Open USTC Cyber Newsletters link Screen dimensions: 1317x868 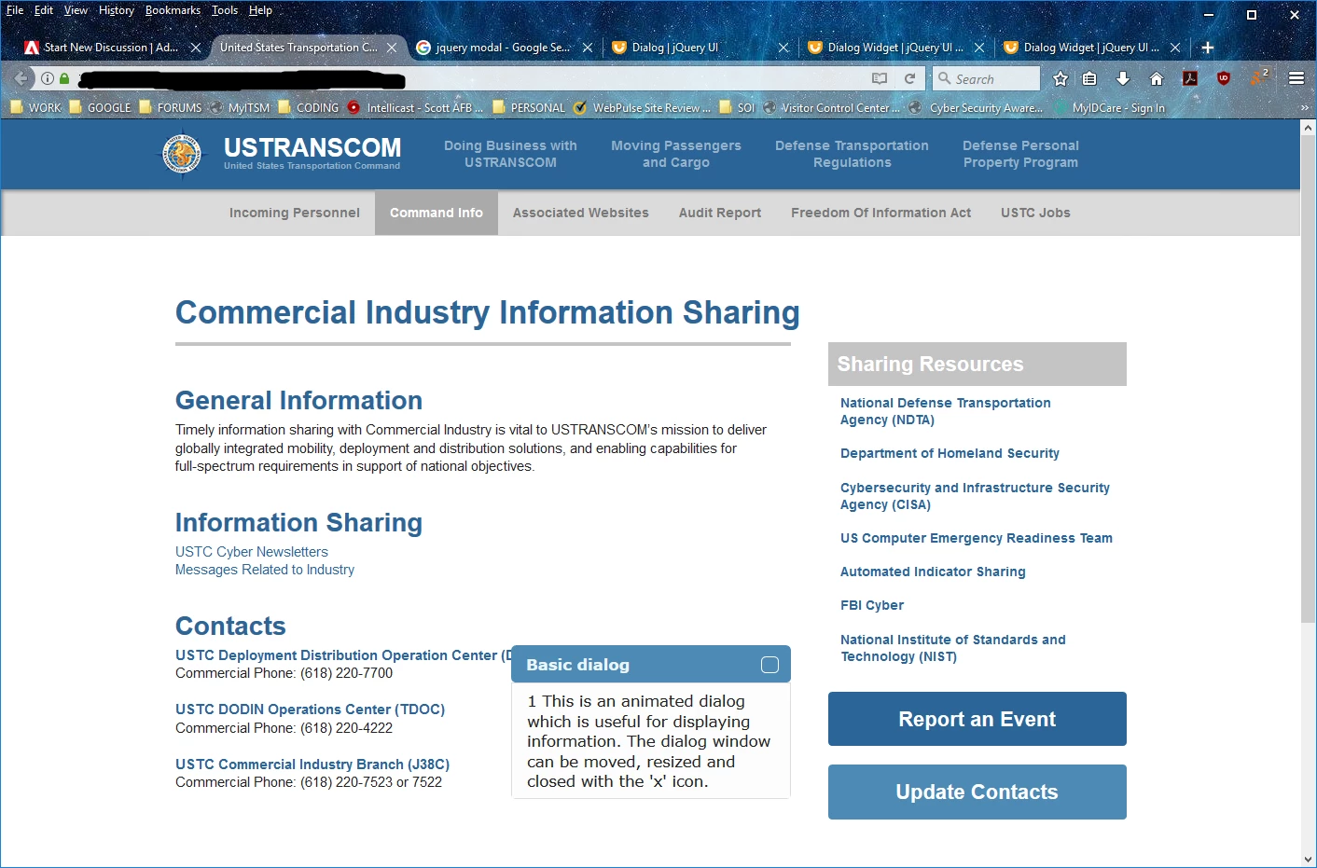click(x=252, y=552)
